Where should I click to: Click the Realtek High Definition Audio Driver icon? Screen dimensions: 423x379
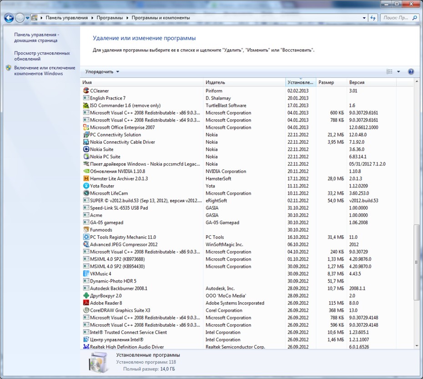(86, 347)
